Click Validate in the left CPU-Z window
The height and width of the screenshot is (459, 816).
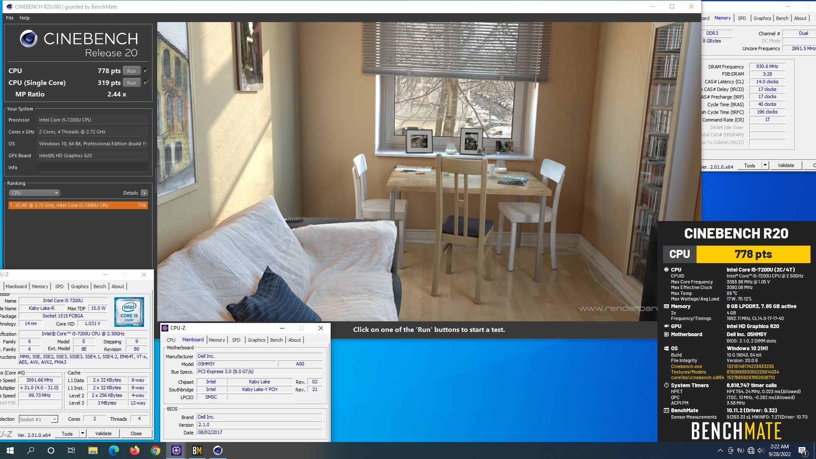(103, 433)
